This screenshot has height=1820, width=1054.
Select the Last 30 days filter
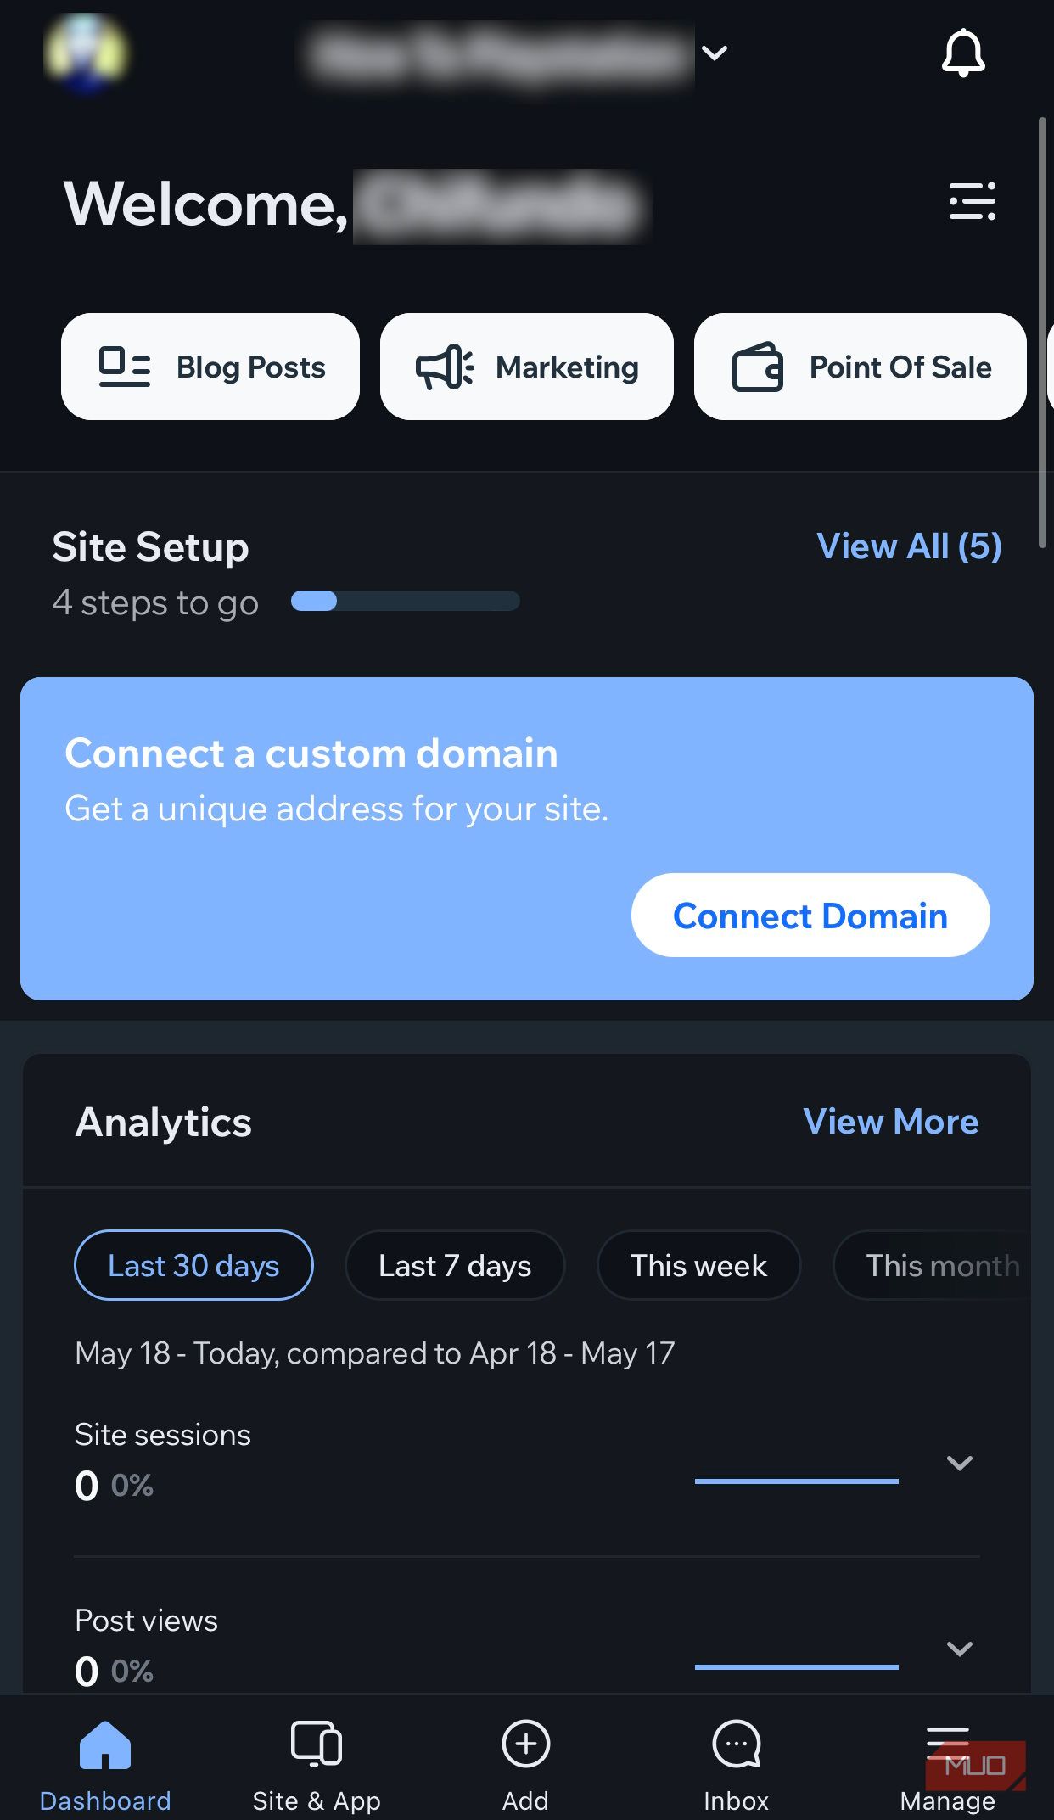(x=193, y=1265)
